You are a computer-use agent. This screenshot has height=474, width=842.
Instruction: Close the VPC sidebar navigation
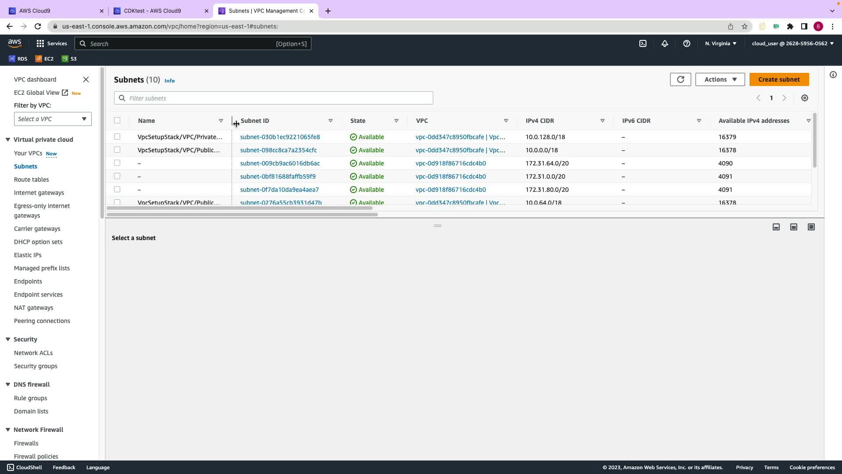pyautogui.click(x=86, y=79)
